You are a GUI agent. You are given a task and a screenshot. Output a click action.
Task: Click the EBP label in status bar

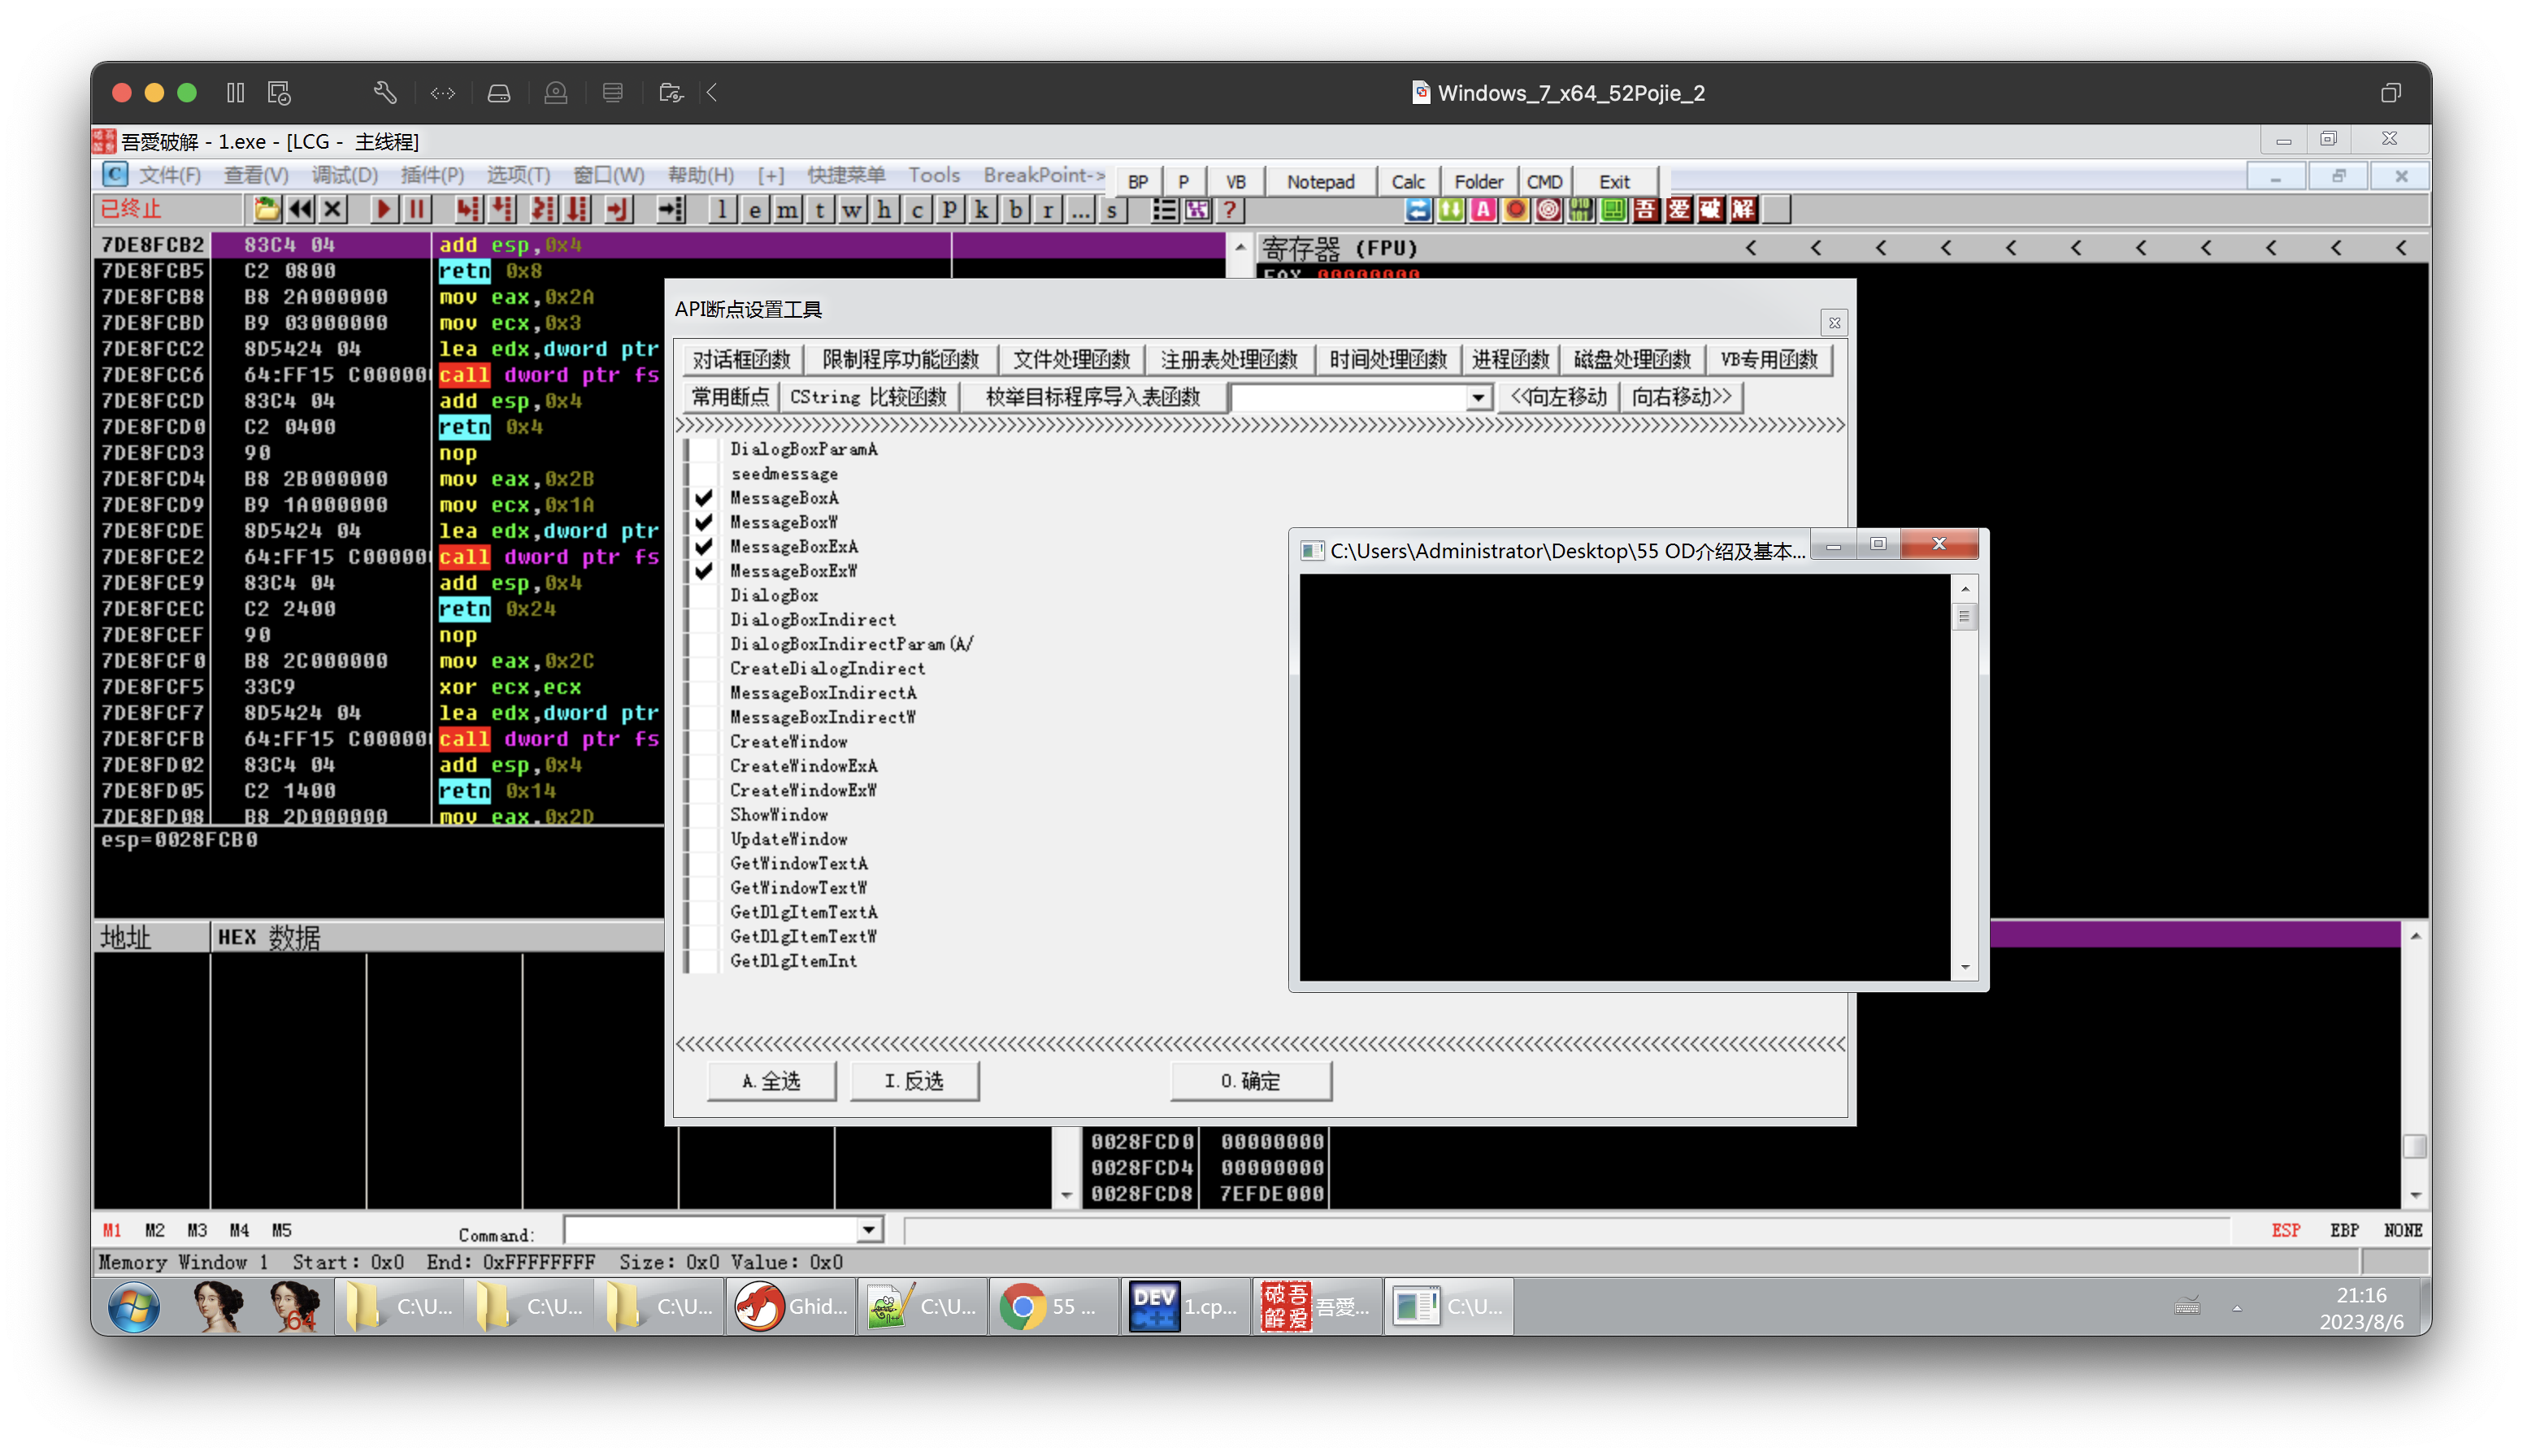tap(2344, 1230)
